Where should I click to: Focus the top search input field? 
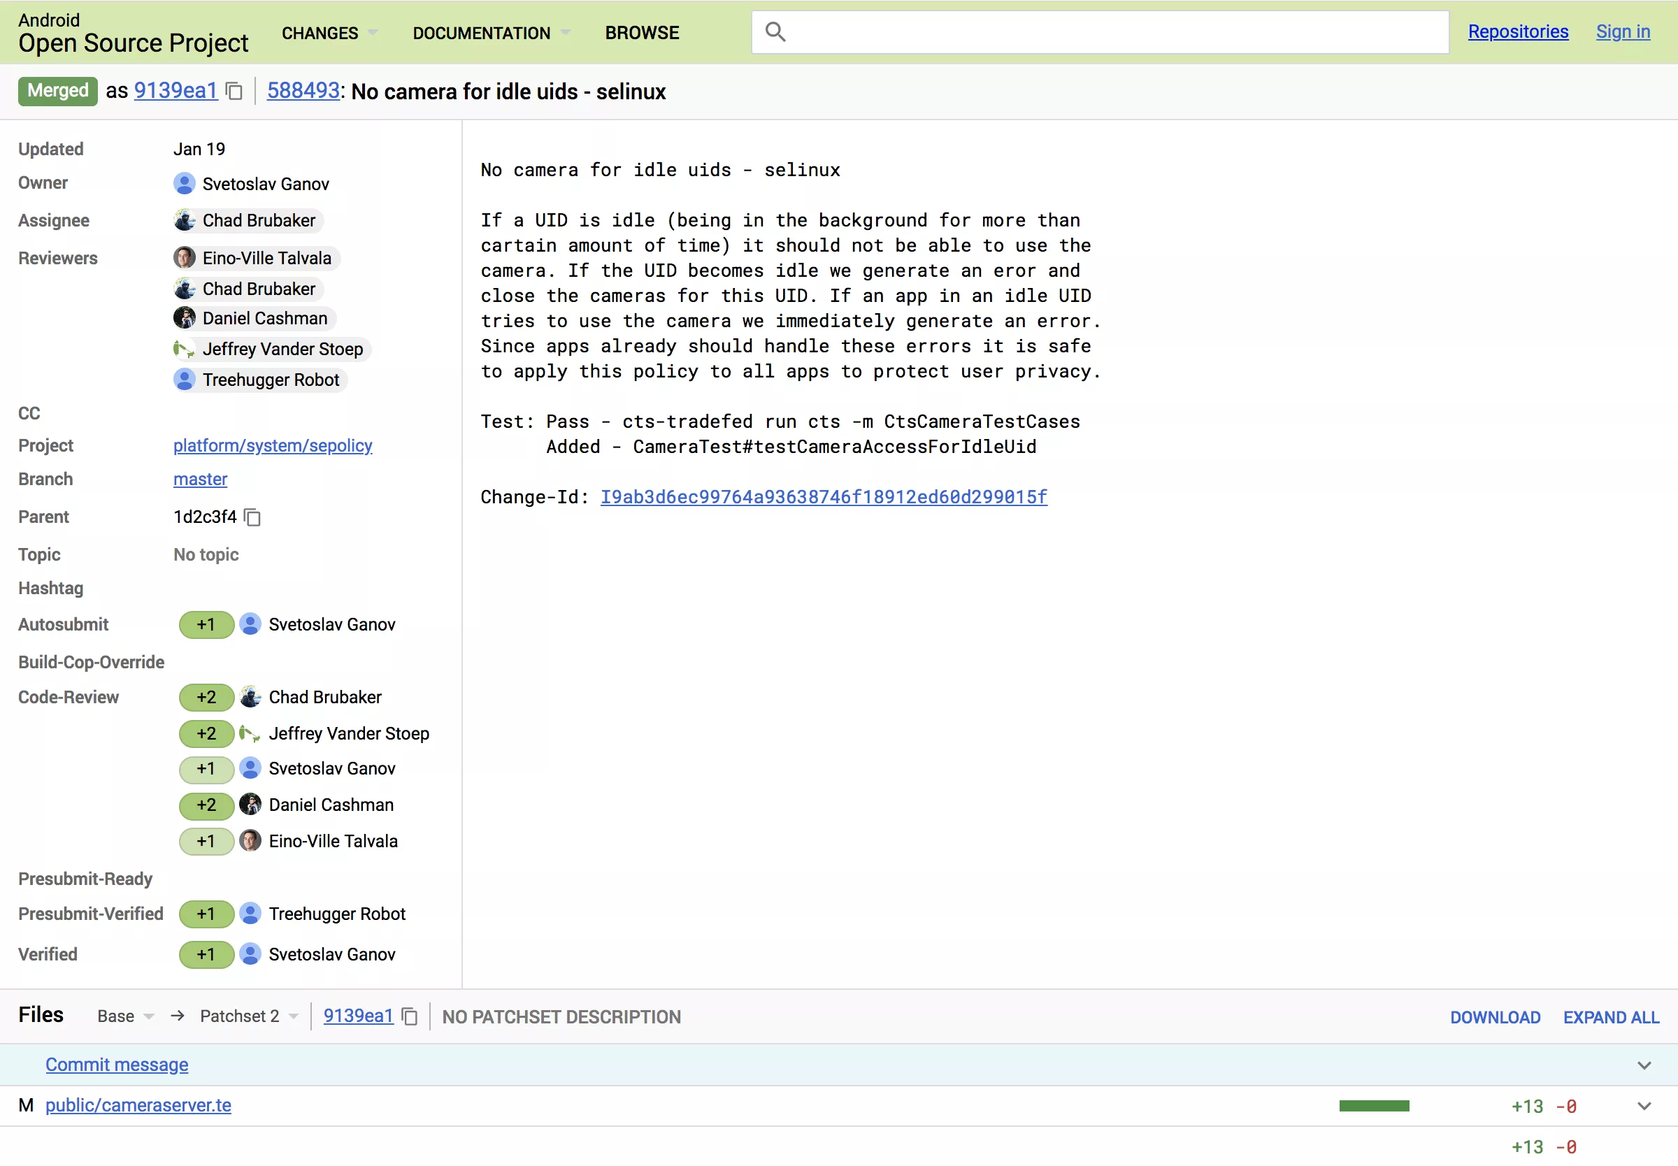[1100, 31]
